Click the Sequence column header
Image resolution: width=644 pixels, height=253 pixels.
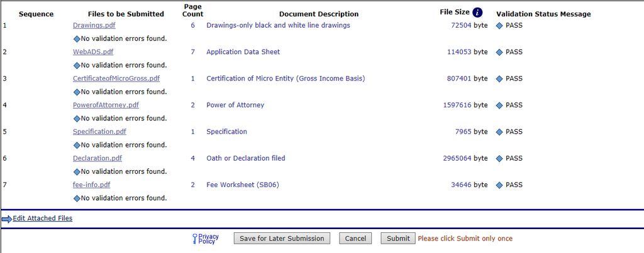[36, 14]
